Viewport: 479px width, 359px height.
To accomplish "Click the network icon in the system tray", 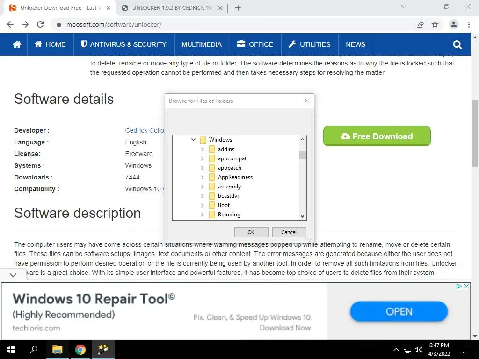I will coord(407,350).
